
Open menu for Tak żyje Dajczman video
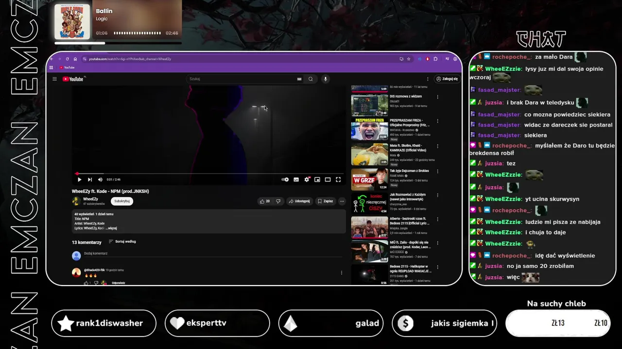tap(437, 171)
